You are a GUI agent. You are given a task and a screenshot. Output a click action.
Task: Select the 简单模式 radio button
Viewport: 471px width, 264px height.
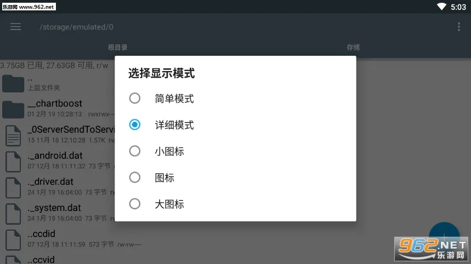pyautogui.click(x=135, y=99)
